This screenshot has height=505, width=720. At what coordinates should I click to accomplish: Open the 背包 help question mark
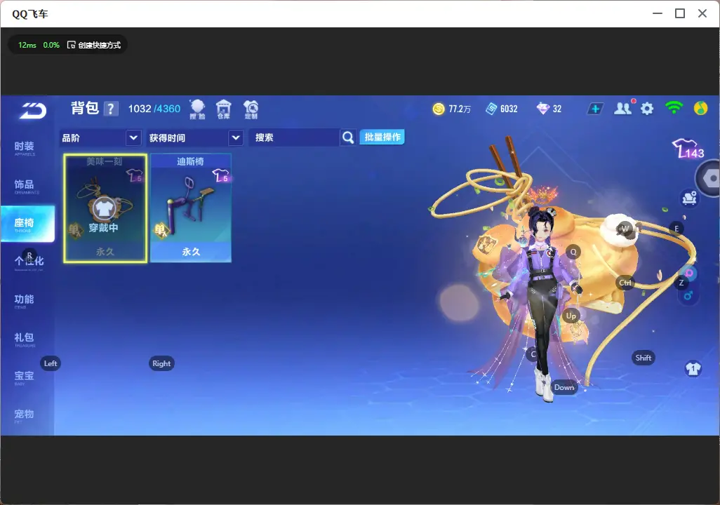coord(111,109)
